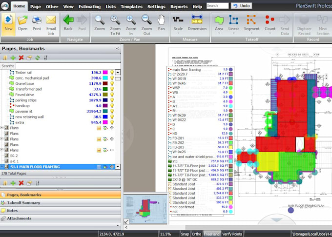This screenshot has width=332, height=237.
Task: Click the green refresh icon in Pages toolbar
Action: click(x=38, y=58)
